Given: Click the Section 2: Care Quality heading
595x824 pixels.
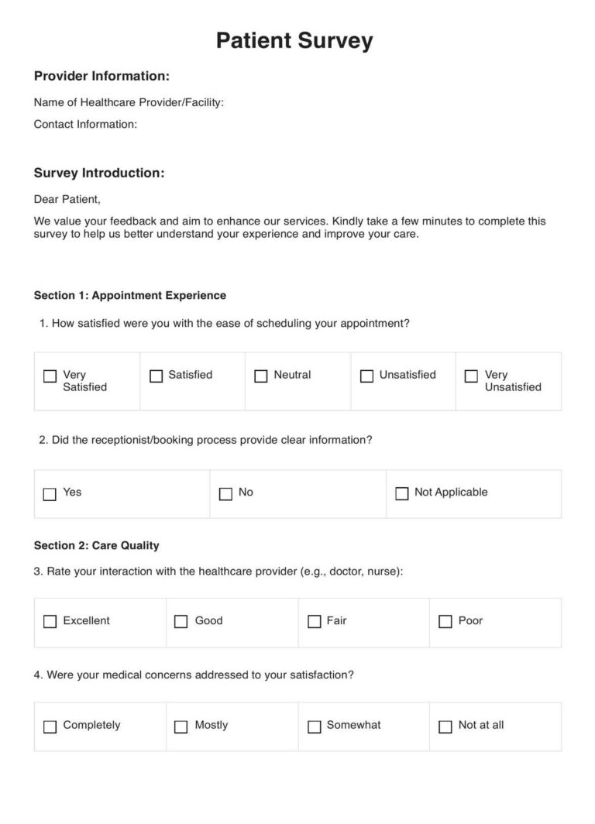Looking at the screenshot, I should coord(96,545).
